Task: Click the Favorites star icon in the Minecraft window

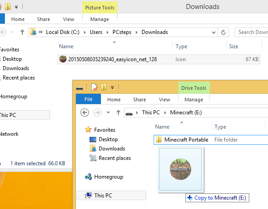Action: tap(88, 130)
